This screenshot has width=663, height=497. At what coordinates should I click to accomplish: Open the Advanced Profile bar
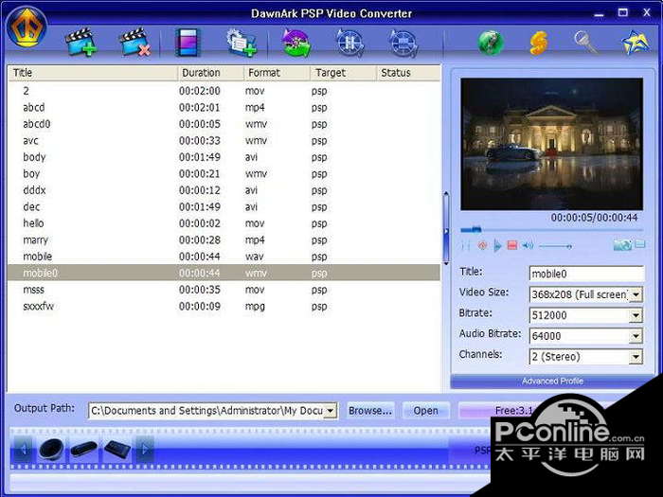(552, 382)
